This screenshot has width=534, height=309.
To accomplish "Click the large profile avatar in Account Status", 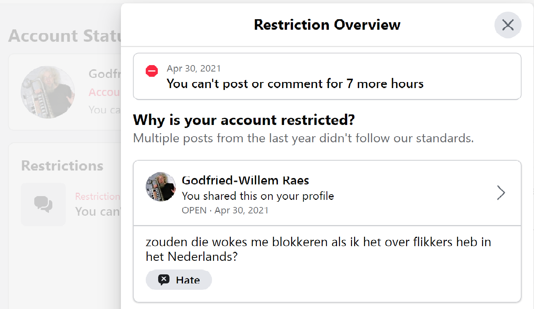I will click(x=48, y=92).
